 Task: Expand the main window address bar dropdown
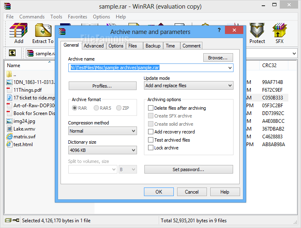294,53
